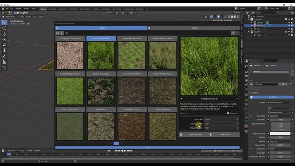Select the Scale tool
This screenshot has height=166, width=295.
[x=4, y=45]
